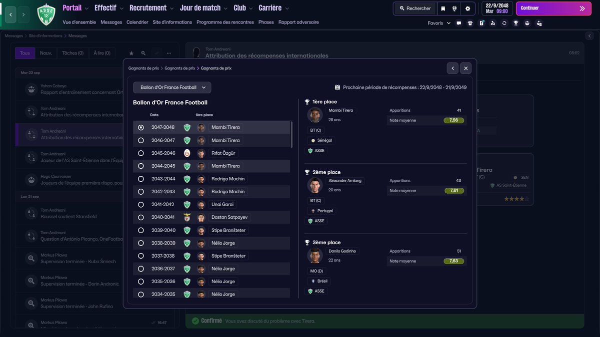Image resolution: width=600 pixels, height=337 pixels.
Task: Expand the Club menu chevron
Action: (x=251, y=8)
